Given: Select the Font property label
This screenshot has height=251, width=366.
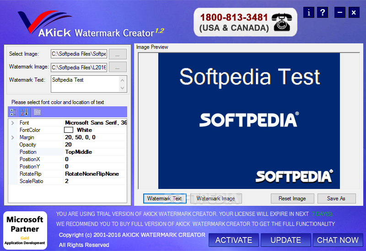Looking at the screenshot, I should tap(24, 123).
